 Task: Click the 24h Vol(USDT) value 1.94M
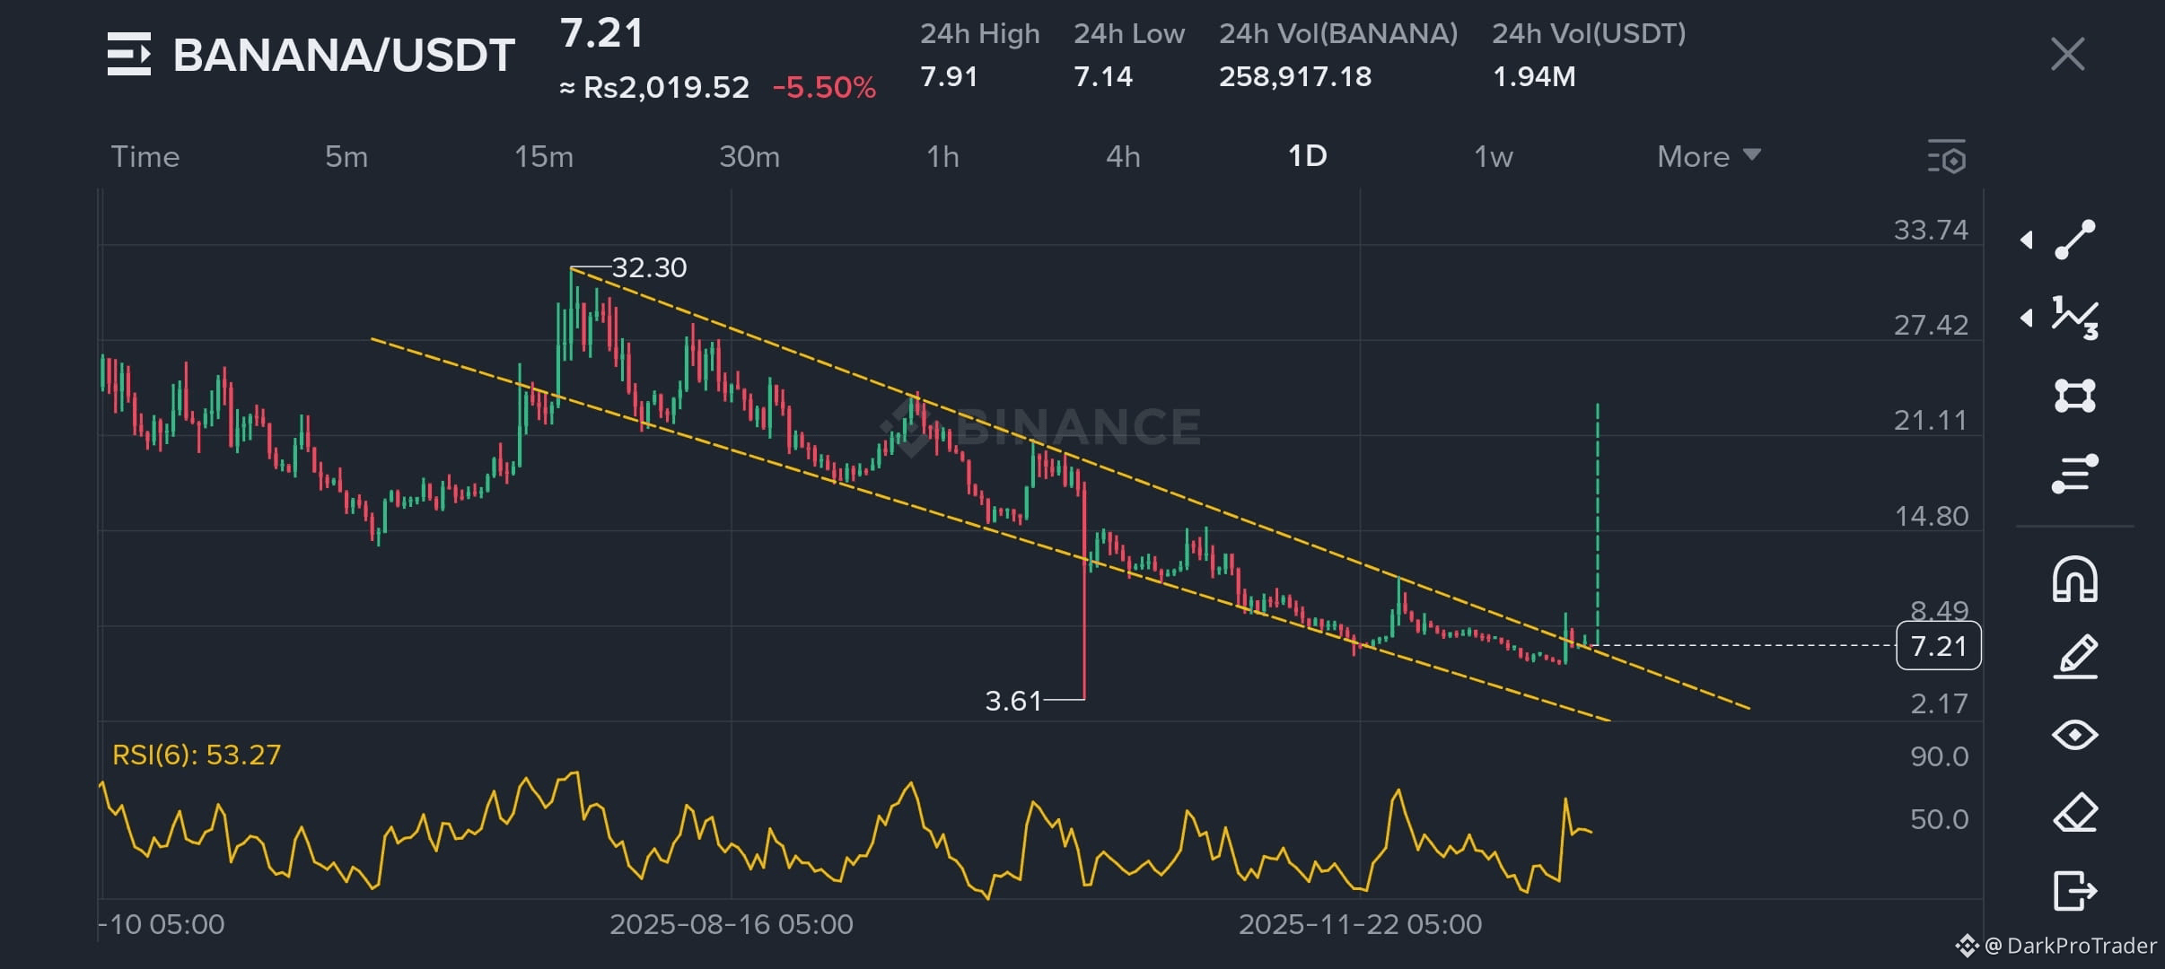[x=1534, y=76]
